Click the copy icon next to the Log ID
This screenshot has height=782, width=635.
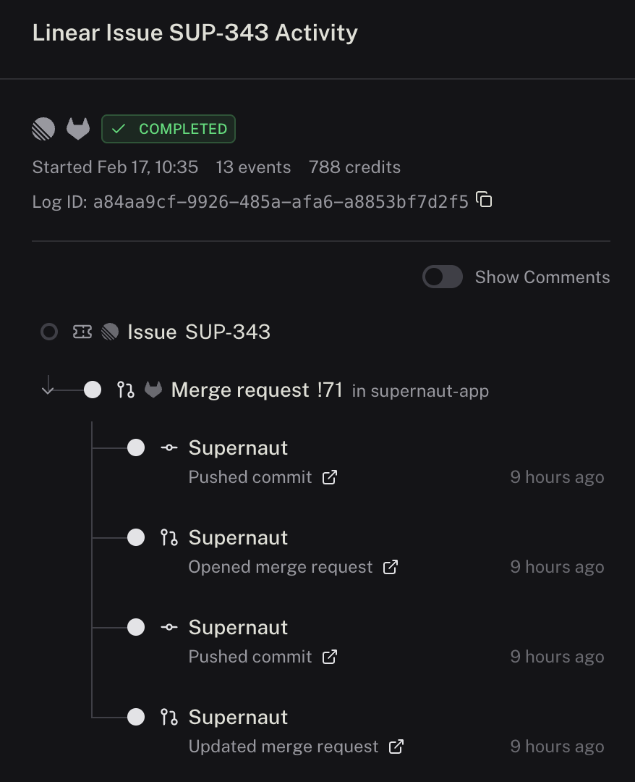[483, 200]
